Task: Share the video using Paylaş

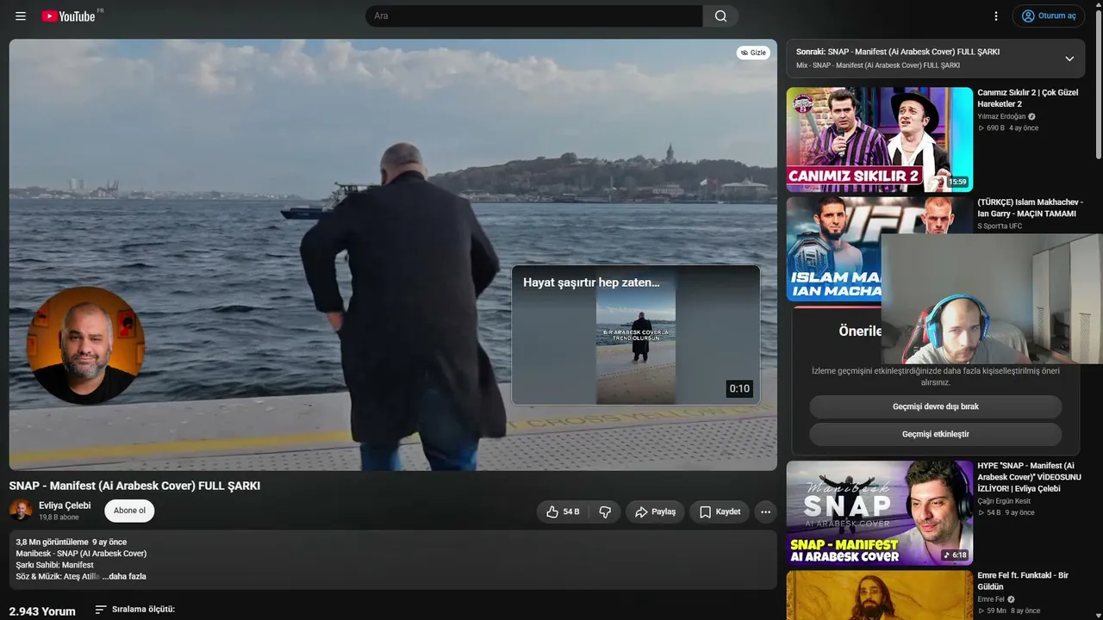Action: (655, 512)
